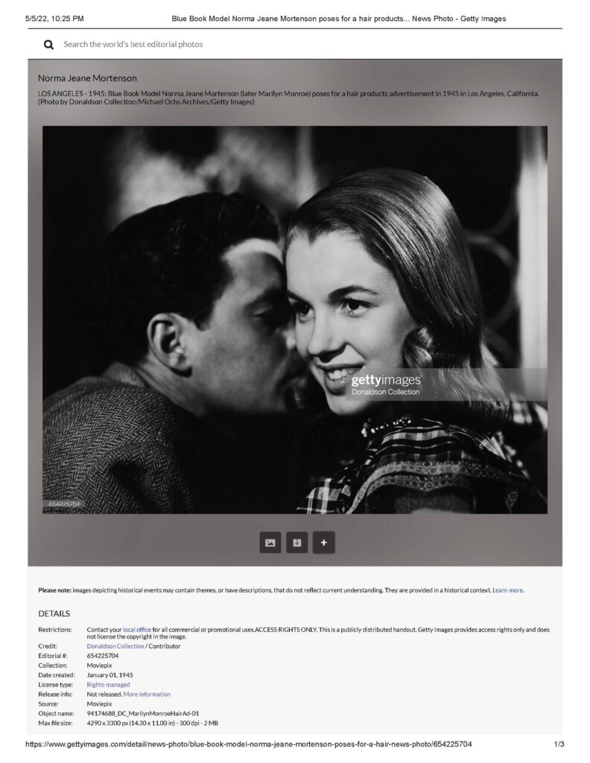
Task: Click the plus icon below the photo
Action: 323,543
